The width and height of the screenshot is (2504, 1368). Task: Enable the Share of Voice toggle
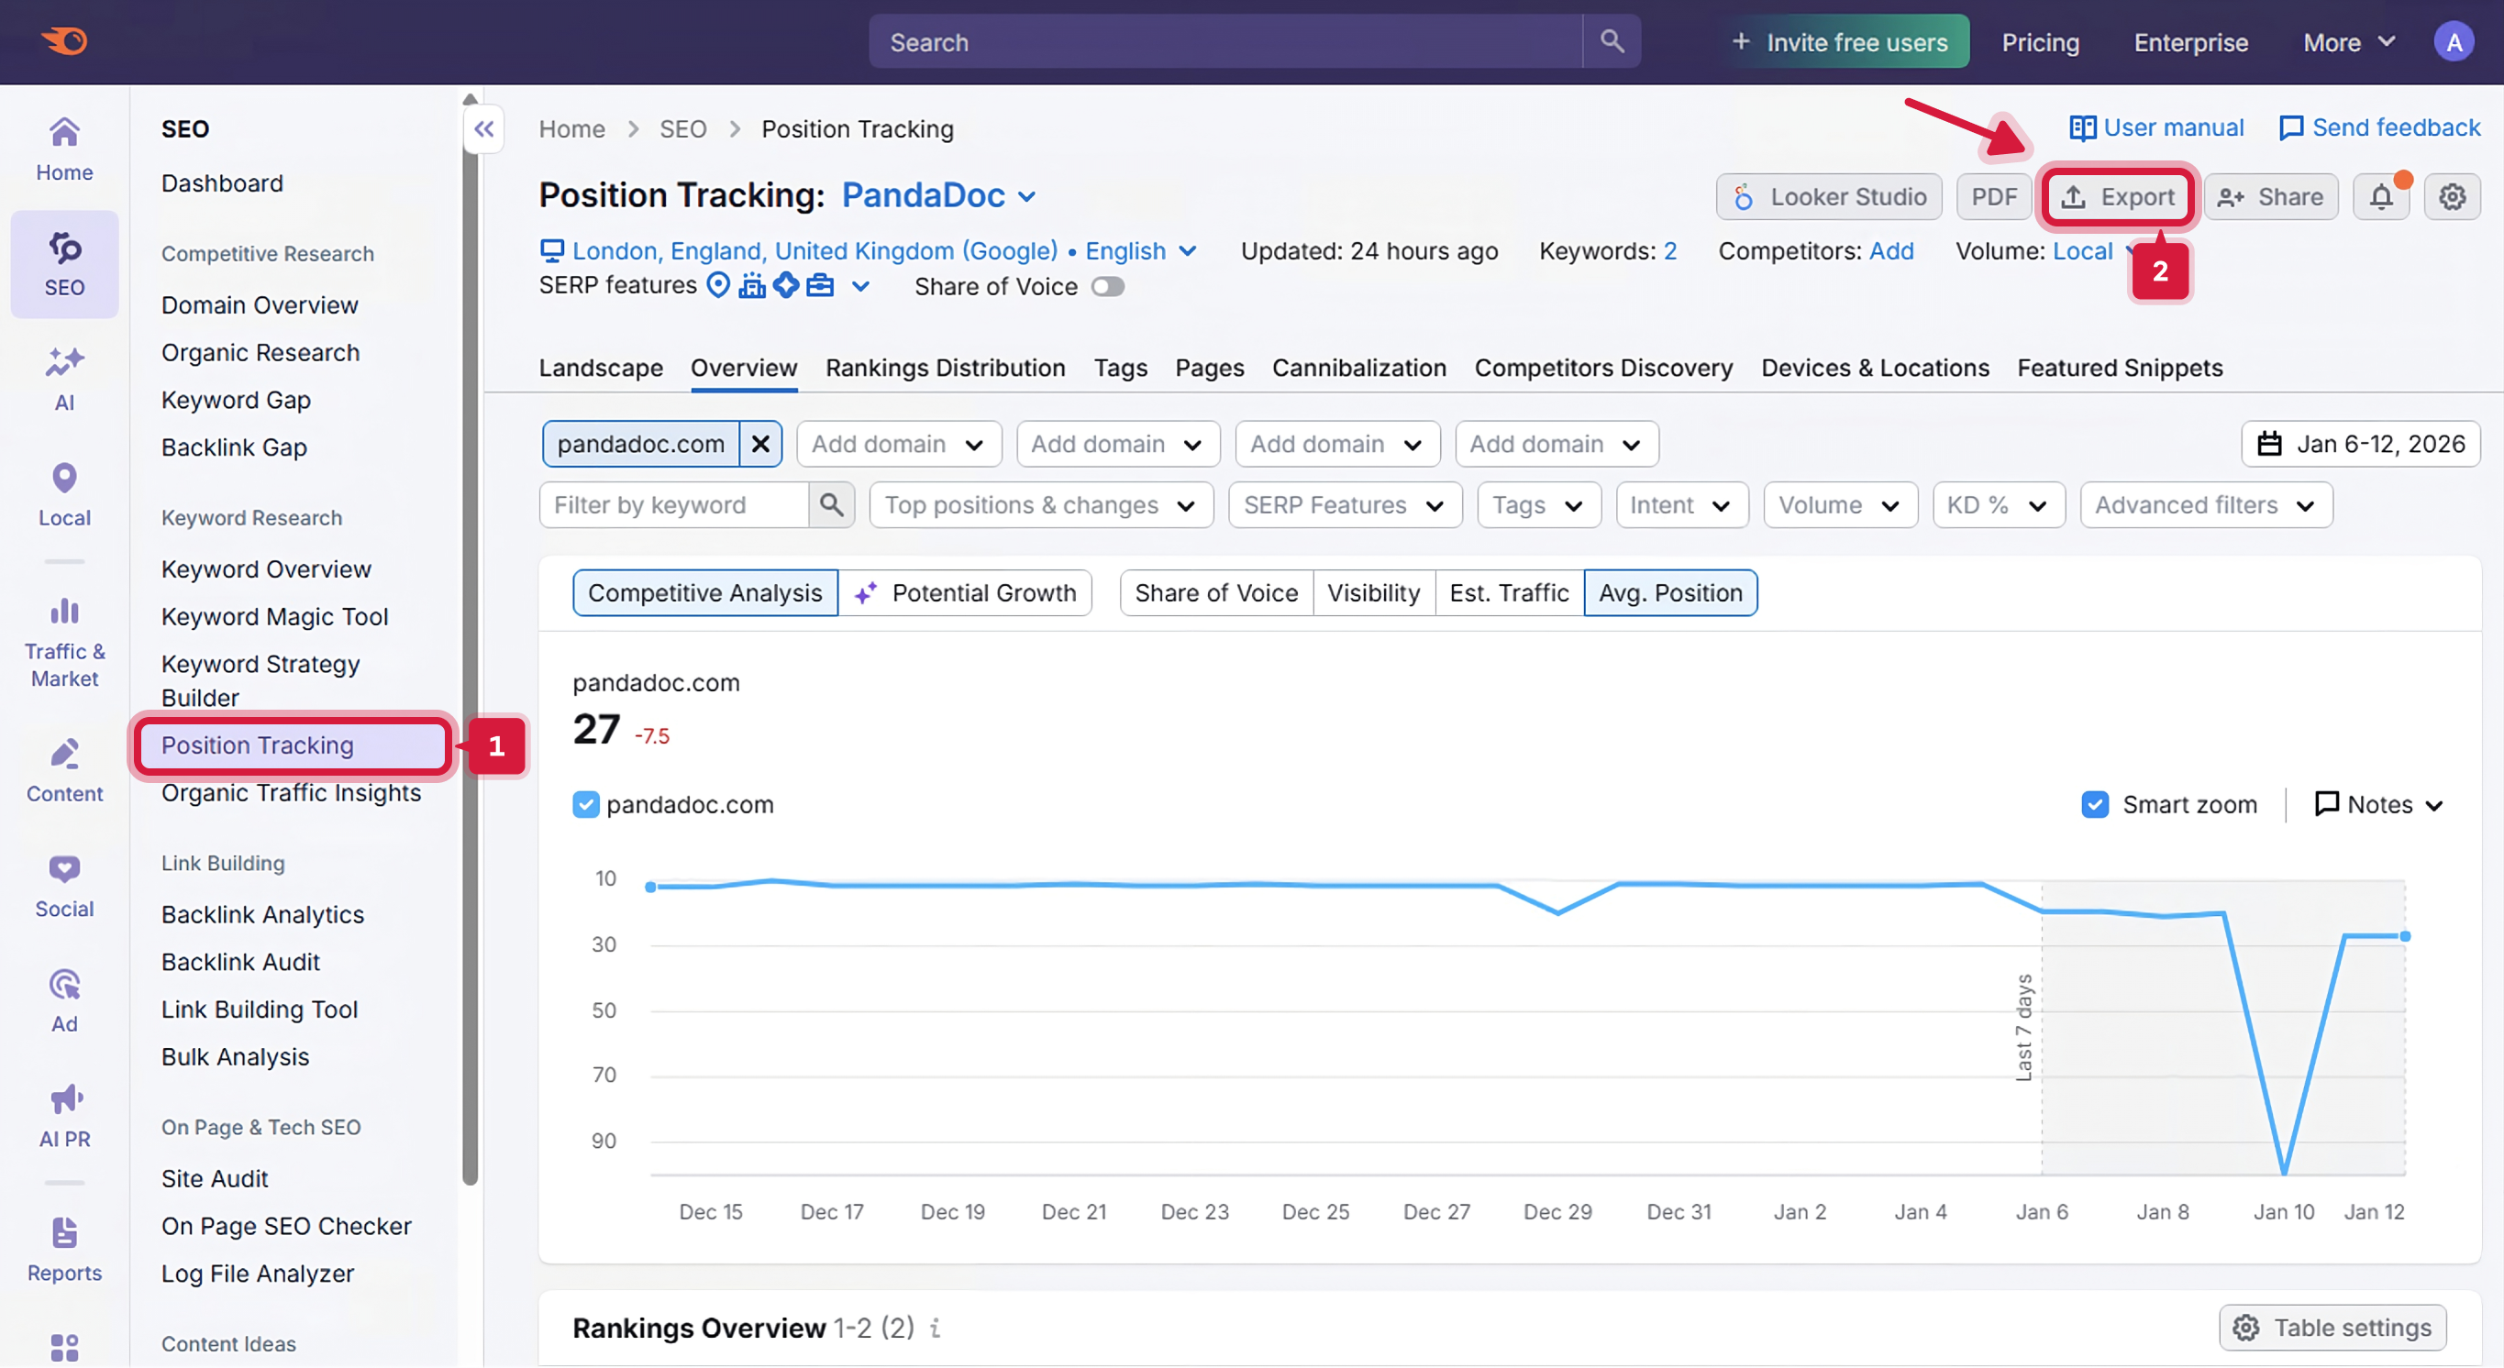click(1107, 286)
